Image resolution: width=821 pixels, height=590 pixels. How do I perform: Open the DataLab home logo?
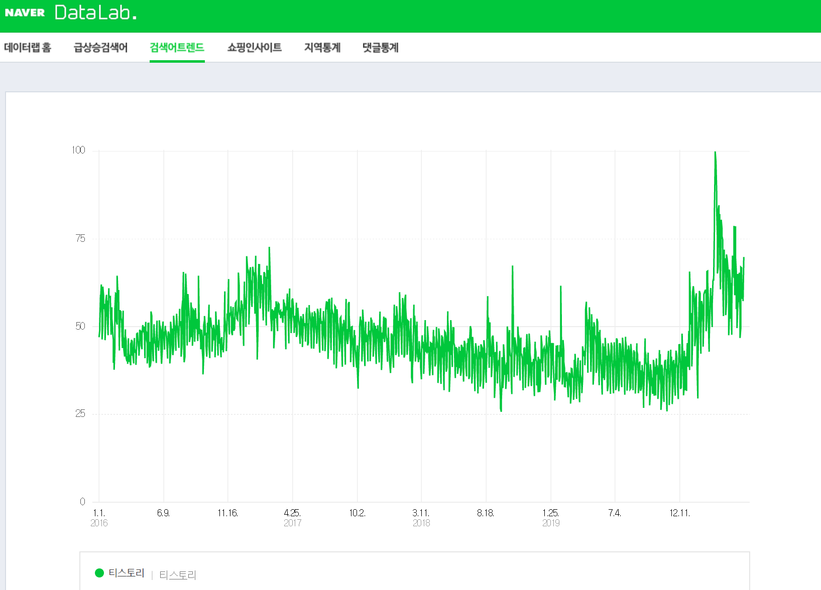tap(95, 13)
